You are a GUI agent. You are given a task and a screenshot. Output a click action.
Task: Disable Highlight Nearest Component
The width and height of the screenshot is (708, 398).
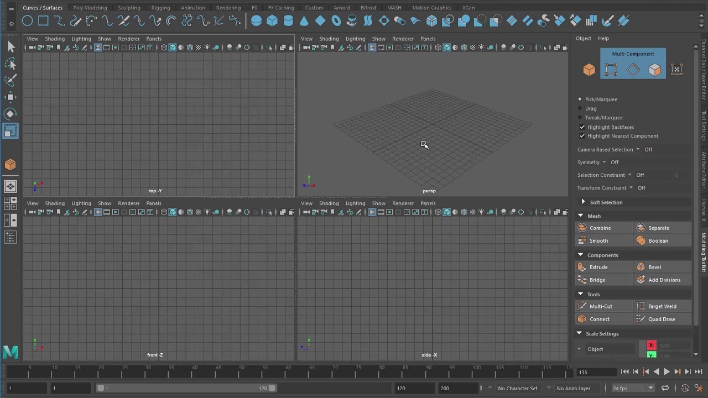(x=582, y=136)
